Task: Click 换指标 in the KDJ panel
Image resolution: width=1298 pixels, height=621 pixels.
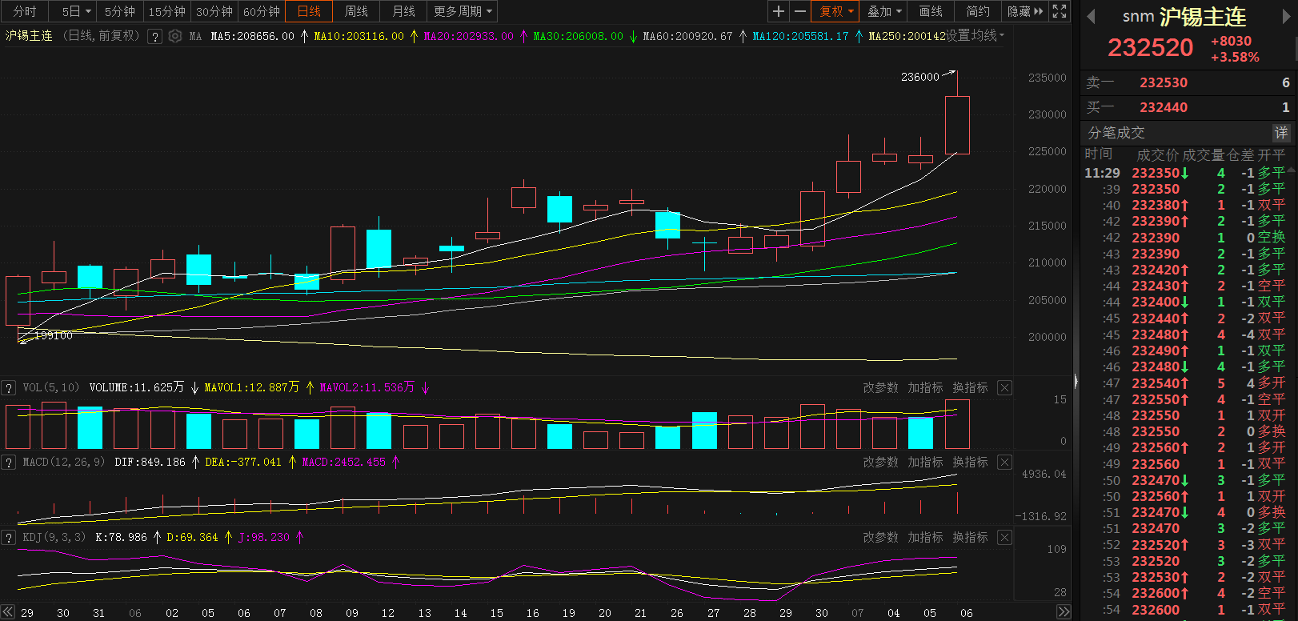Action: coord(970,537)
